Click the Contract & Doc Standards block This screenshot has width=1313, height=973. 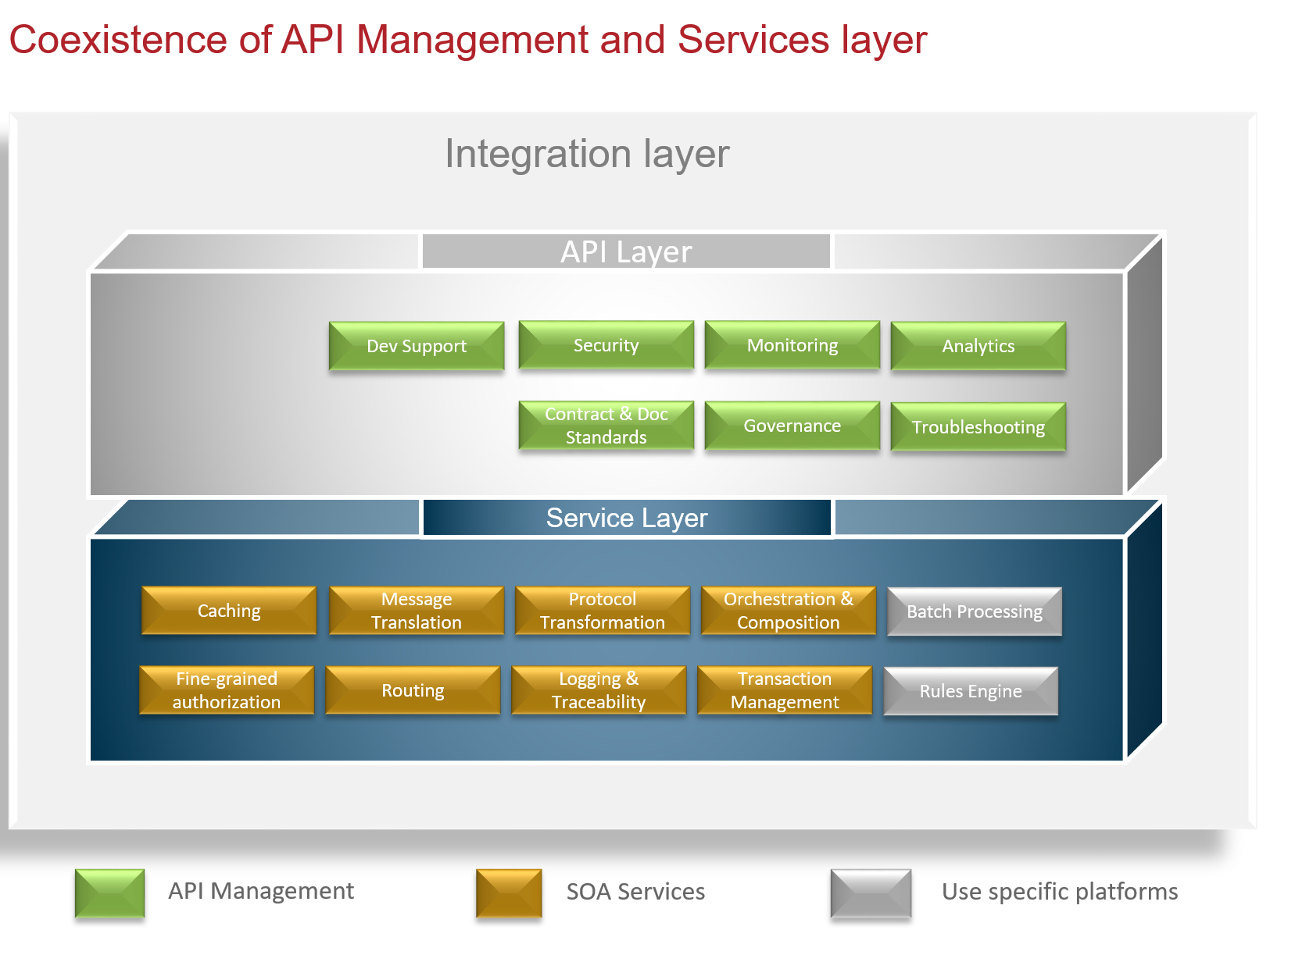(606, 426)
